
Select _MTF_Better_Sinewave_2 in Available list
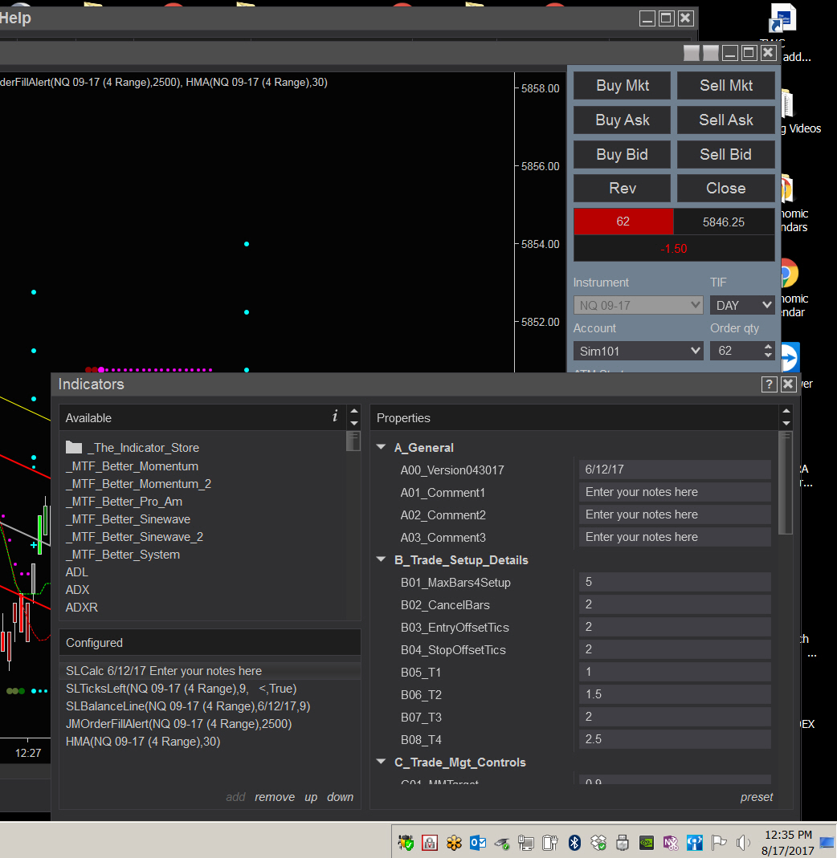(134, 537)
